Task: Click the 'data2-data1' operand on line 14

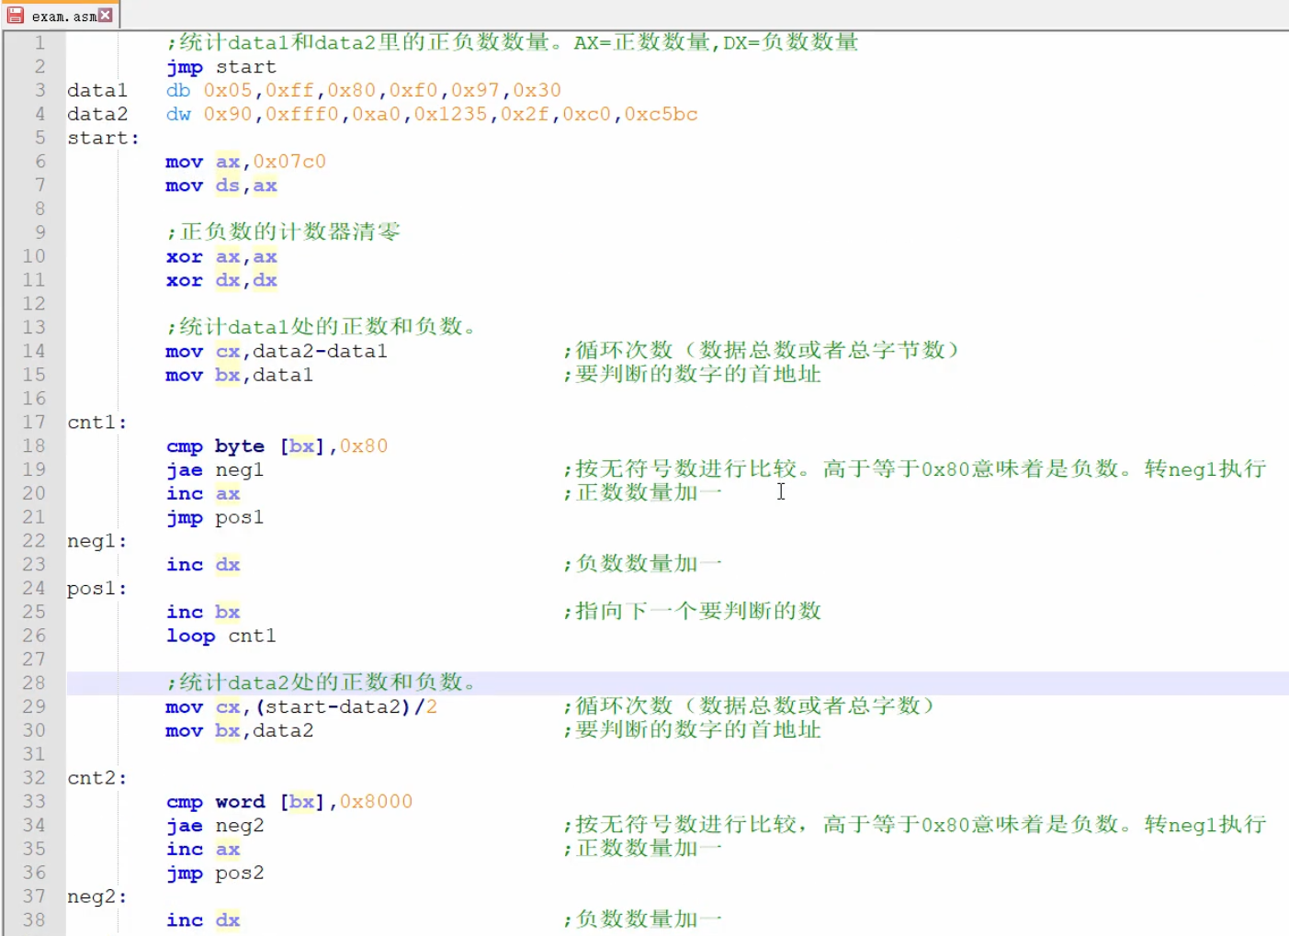Action: point(321,351)
